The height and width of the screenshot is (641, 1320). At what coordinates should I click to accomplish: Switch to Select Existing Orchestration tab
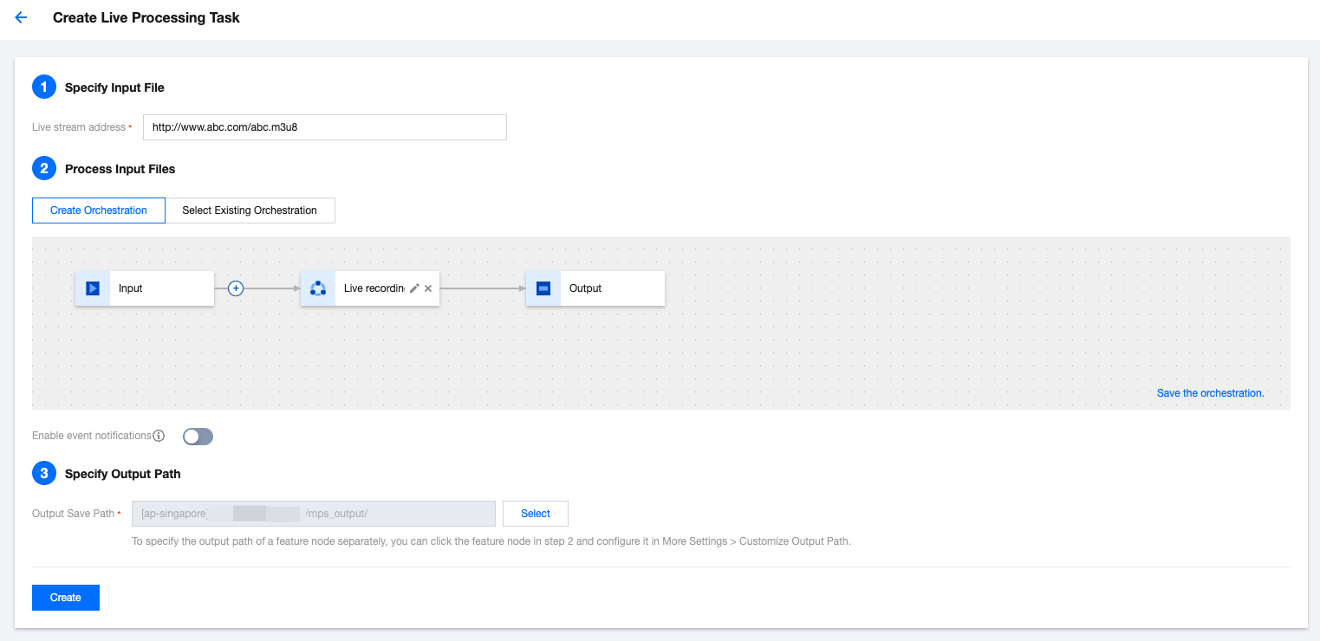point(250,210)
